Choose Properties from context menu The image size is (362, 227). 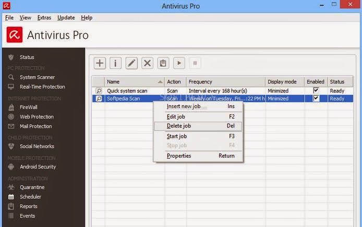[198, 156]
